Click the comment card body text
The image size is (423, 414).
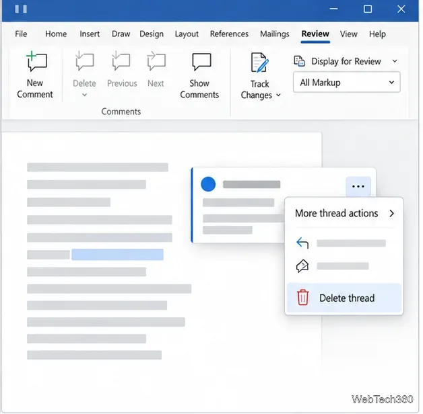[x=242, y=218]
